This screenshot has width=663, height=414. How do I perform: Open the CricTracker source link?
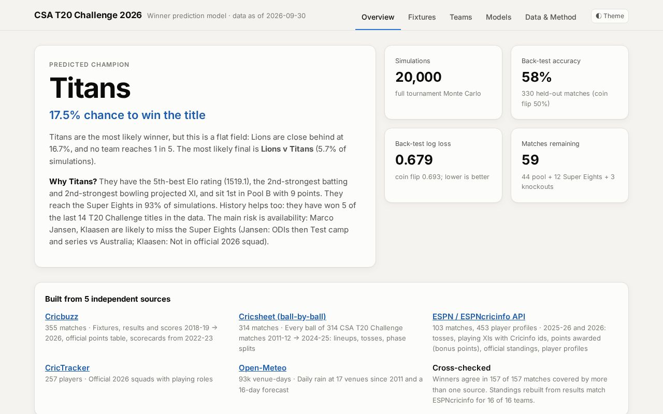tap(67, 367)
